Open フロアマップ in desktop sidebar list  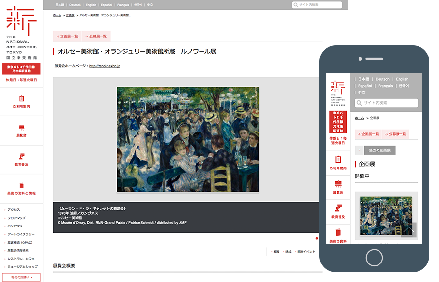click(17, 218)
